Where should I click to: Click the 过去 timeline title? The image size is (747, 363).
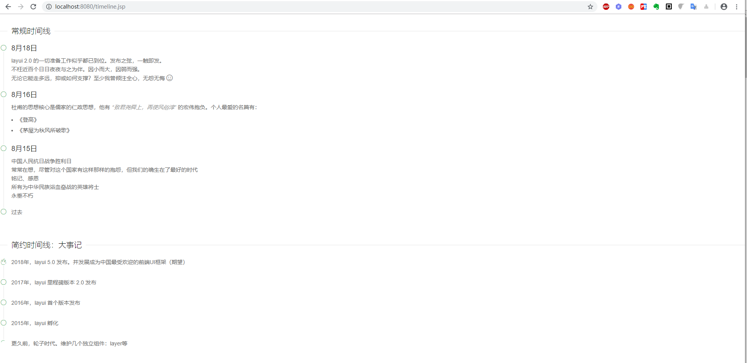pos(17,212)
